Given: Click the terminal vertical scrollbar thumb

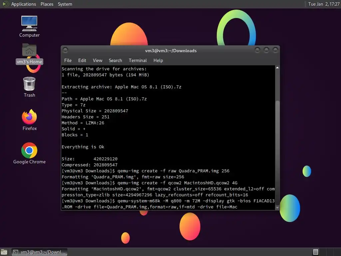Looking at the screenshot, I should [x=277, y=152].
